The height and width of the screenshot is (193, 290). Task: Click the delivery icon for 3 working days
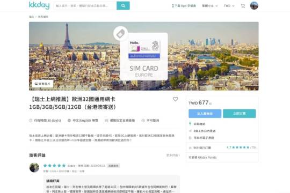(190, 131)
